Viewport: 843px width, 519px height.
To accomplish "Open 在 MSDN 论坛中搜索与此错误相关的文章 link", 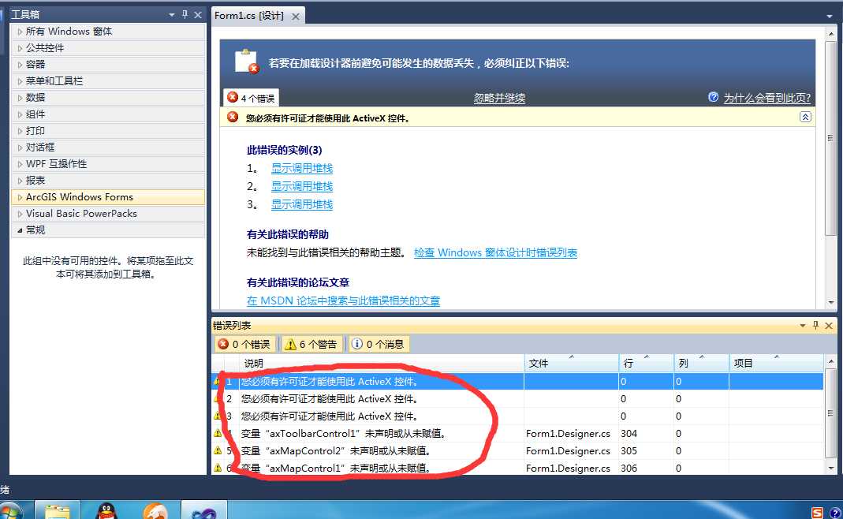I will (x=344, y=301).
